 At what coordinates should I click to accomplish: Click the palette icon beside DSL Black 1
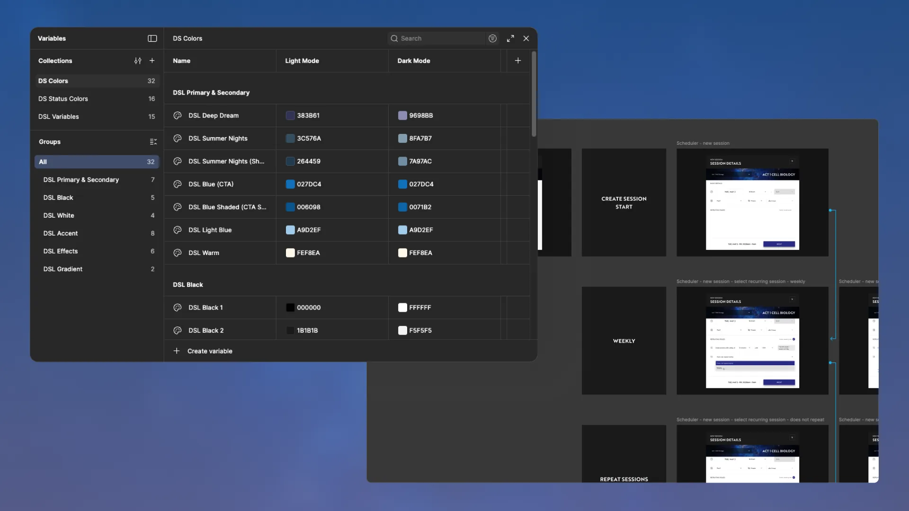tap(178, 308)
